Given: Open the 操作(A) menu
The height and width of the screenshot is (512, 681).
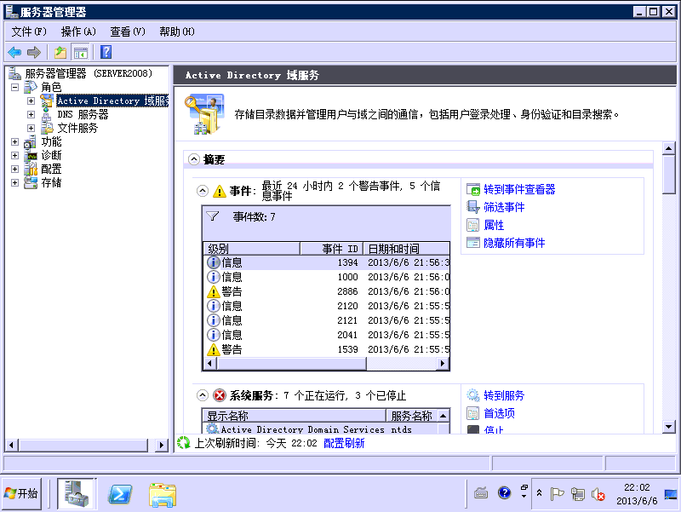Looking at the screenshot, I should (x=78, y=32).
